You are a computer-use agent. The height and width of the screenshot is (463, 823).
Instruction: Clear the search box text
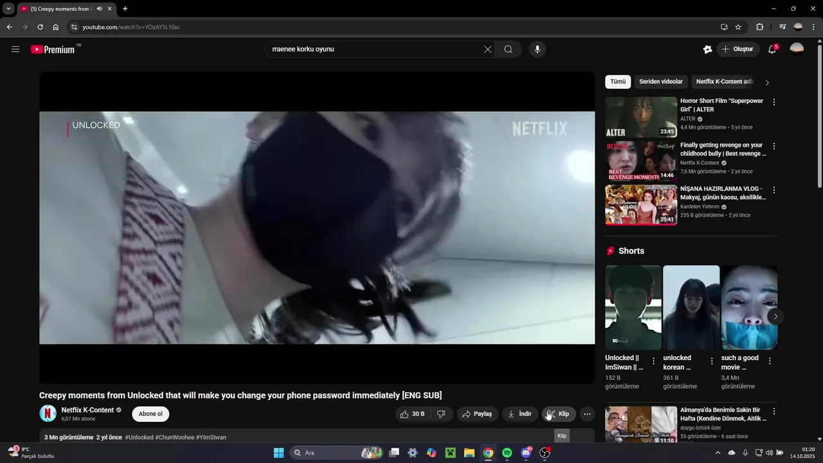pyautogui.click(x=487, y=50)
